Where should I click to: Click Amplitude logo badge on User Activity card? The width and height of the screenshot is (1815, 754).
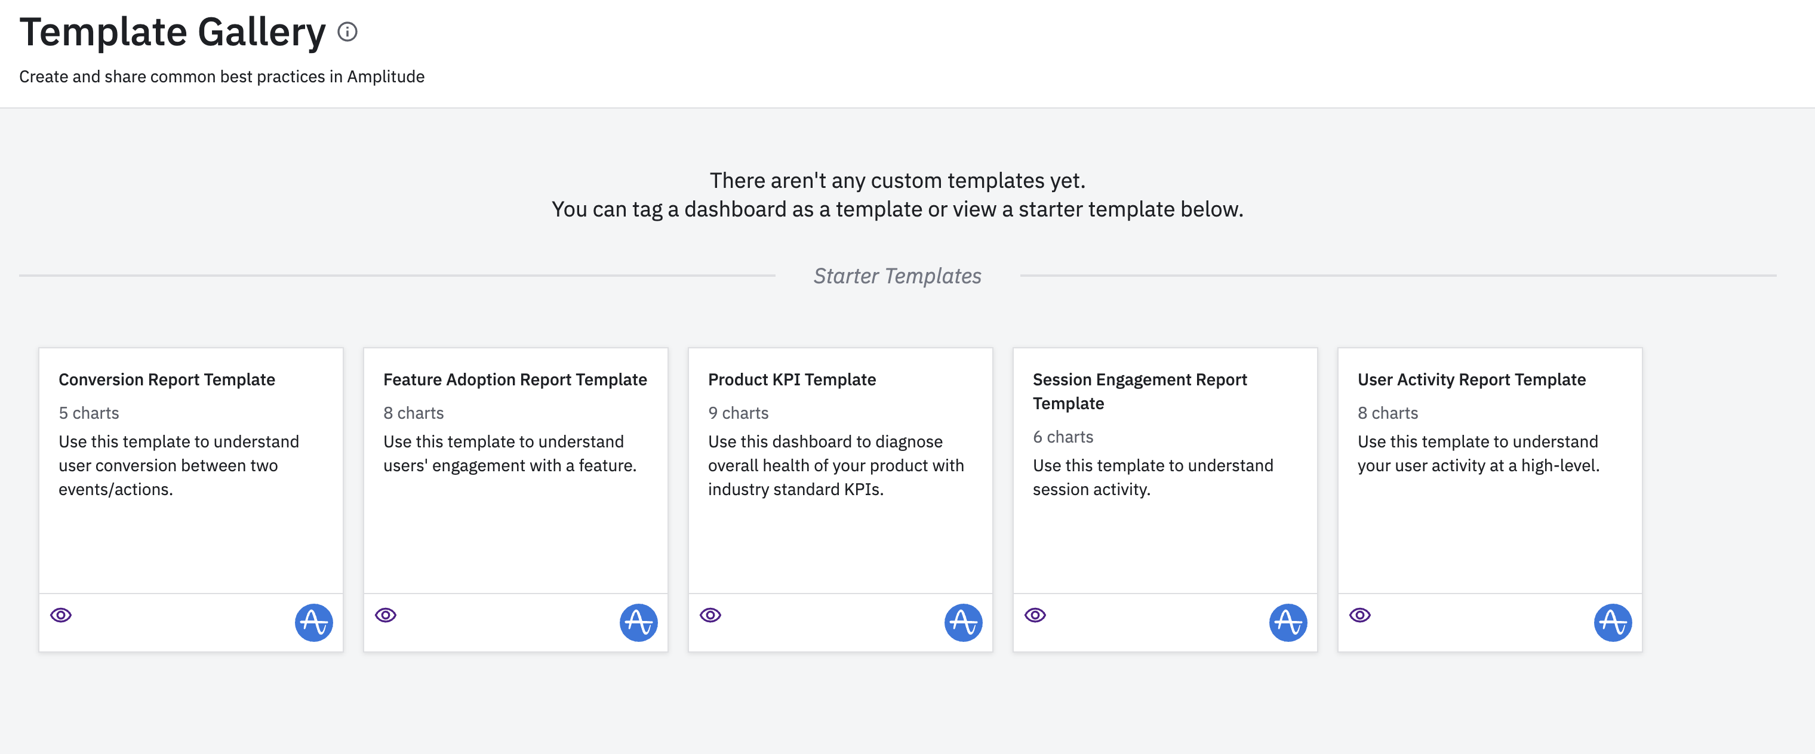1613,622
